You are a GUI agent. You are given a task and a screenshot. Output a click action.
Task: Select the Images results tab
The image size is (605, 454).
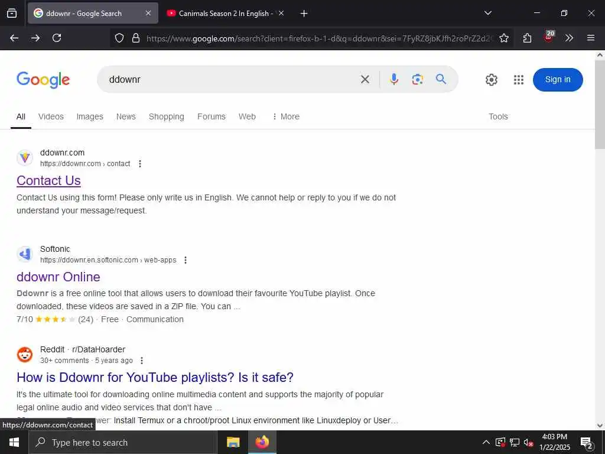[x=90, y=116]
